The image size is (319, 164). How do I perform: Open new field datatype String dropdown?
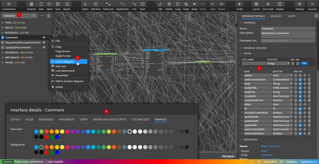278,63
